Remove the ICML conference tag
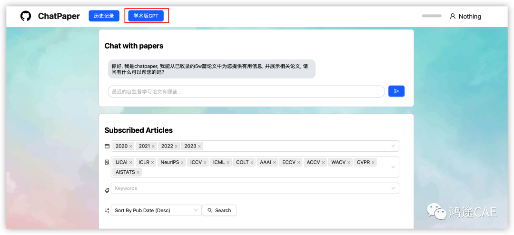This screenshot has height=235, width=514. pyautogui.click(x=228, y=162)
